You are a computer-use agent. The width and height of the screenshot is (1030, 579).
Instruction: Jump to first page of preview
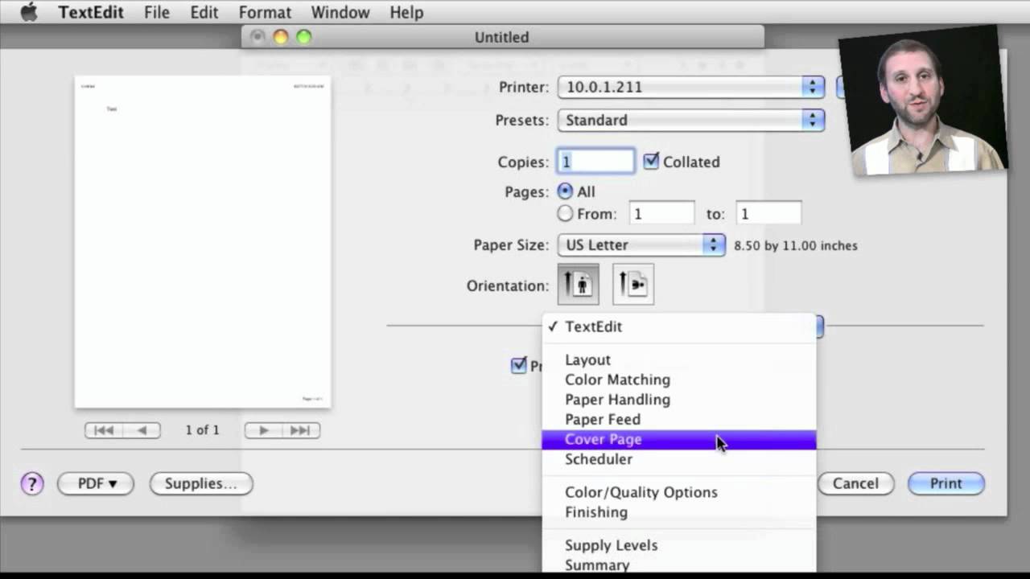[x=104, y=430]
